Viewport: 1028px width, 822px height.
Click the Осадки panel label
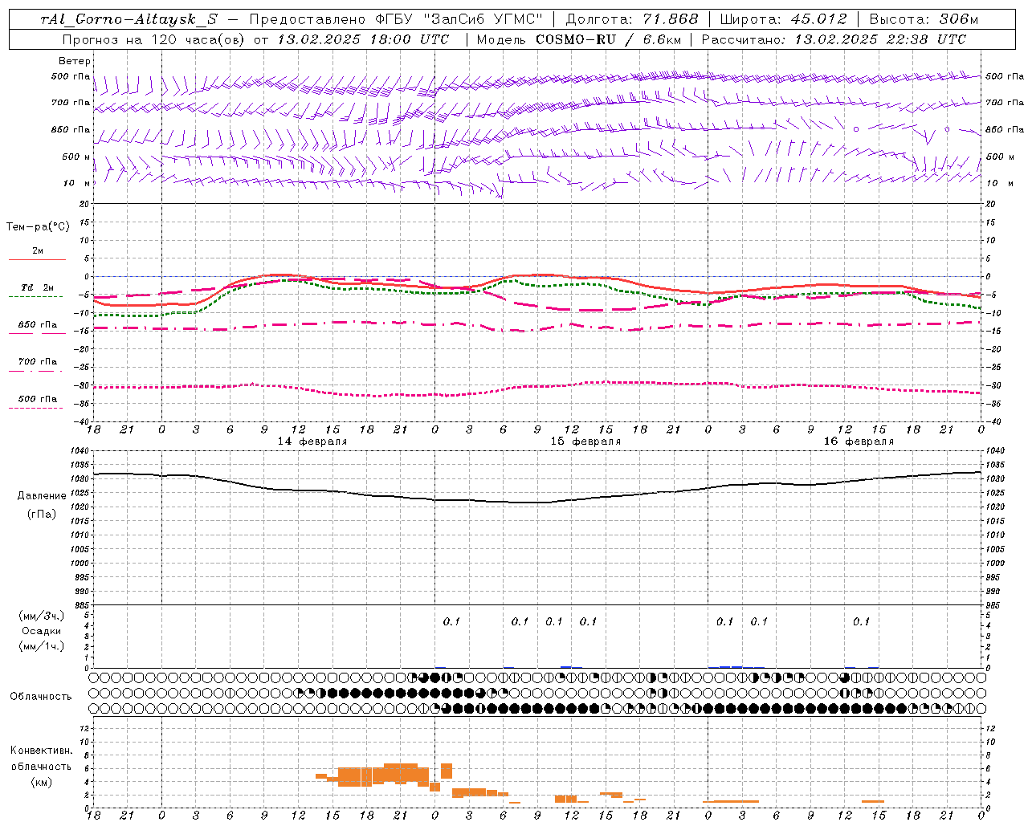click(x=42, y=631)
